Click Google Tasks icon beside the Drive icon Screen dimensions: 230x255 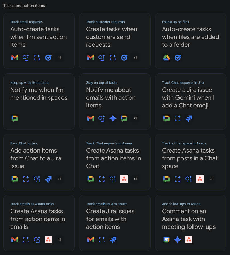pos(178,58)
